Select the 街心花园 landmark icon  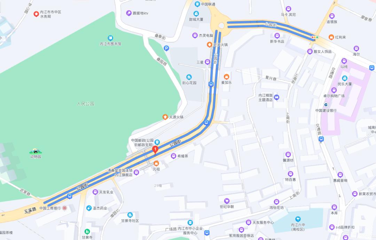189,77
